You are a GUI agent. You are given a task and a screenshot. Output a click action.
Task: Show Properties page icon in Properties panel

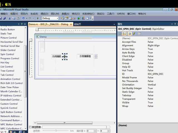130,33
